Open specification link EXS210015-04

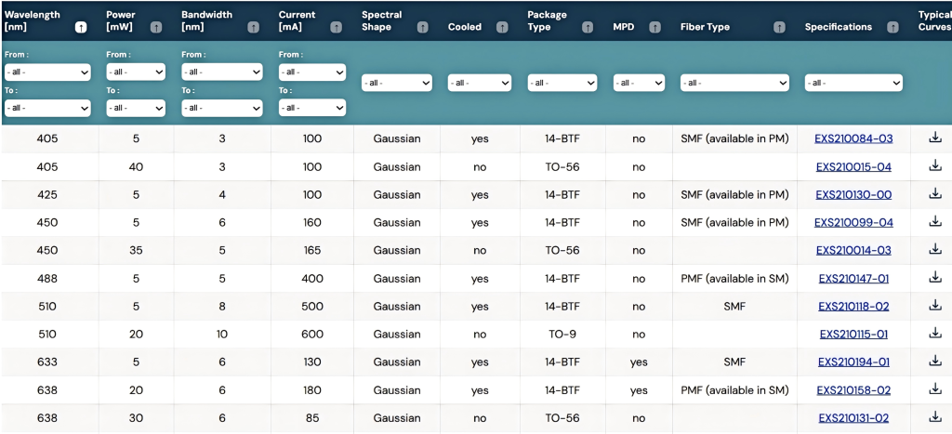[x=853, y=167]
